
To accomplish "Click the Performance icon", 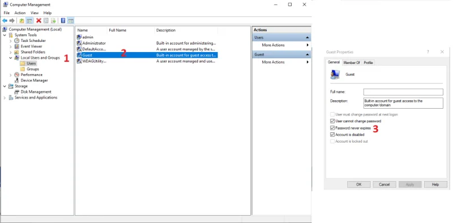I will click(17, 75).
